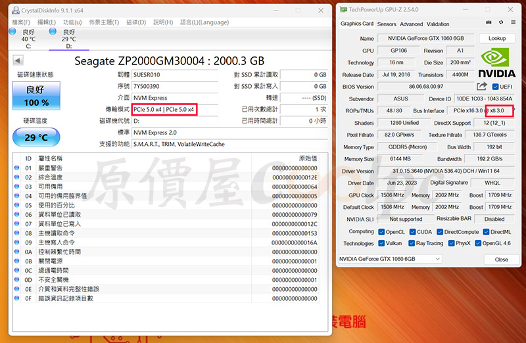Toggle the DirectCompute checkbox
526x343 pixels.
tap(440, 232)
